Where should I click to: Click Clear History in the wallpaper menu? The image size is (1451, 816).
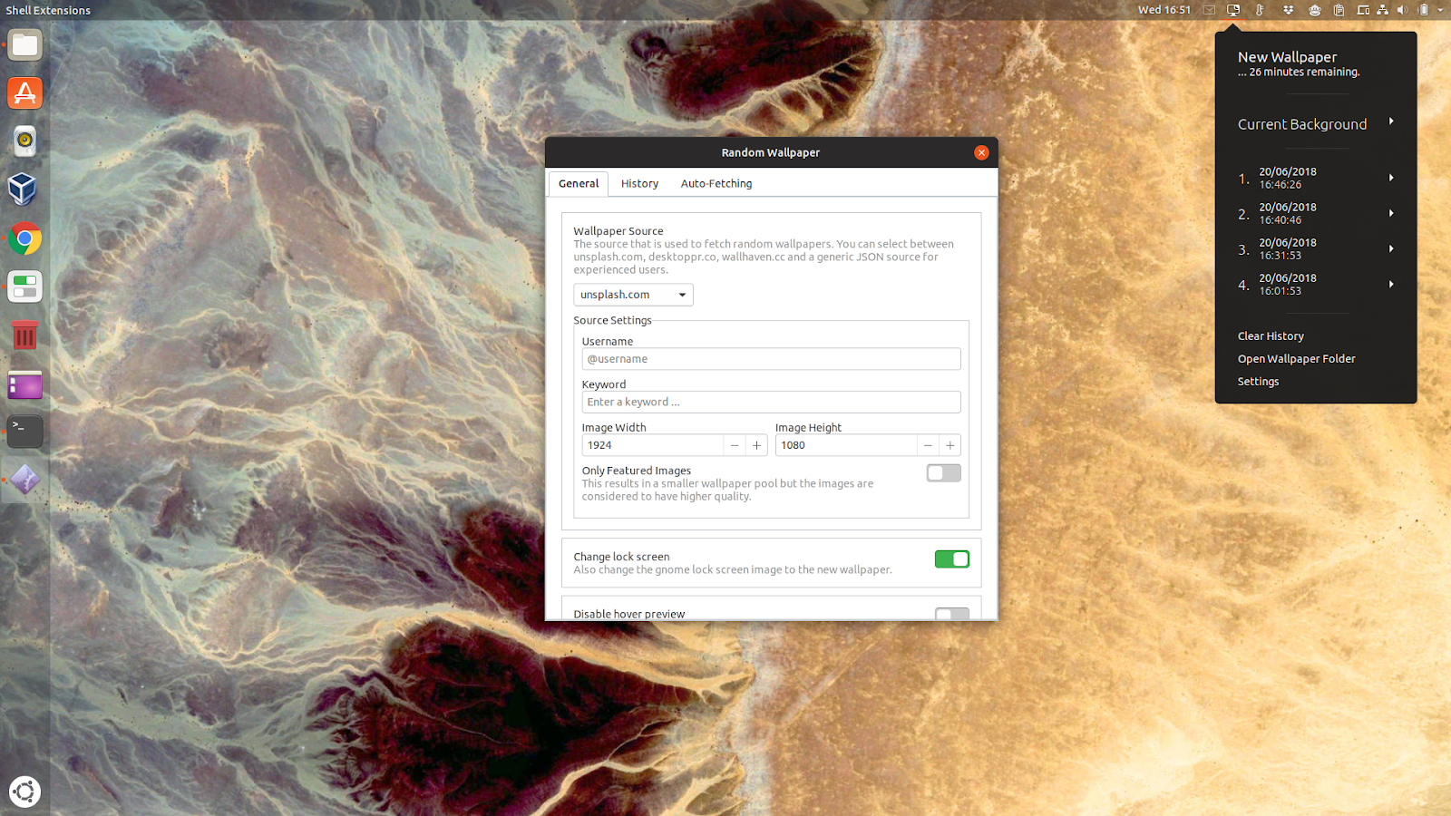click(x=1270, y=335)
